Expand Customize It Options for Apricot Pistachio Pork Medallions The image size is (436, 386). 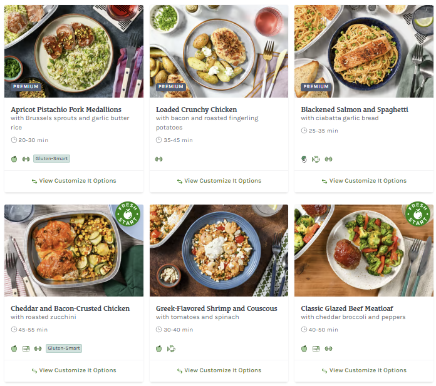coord(74,181)
